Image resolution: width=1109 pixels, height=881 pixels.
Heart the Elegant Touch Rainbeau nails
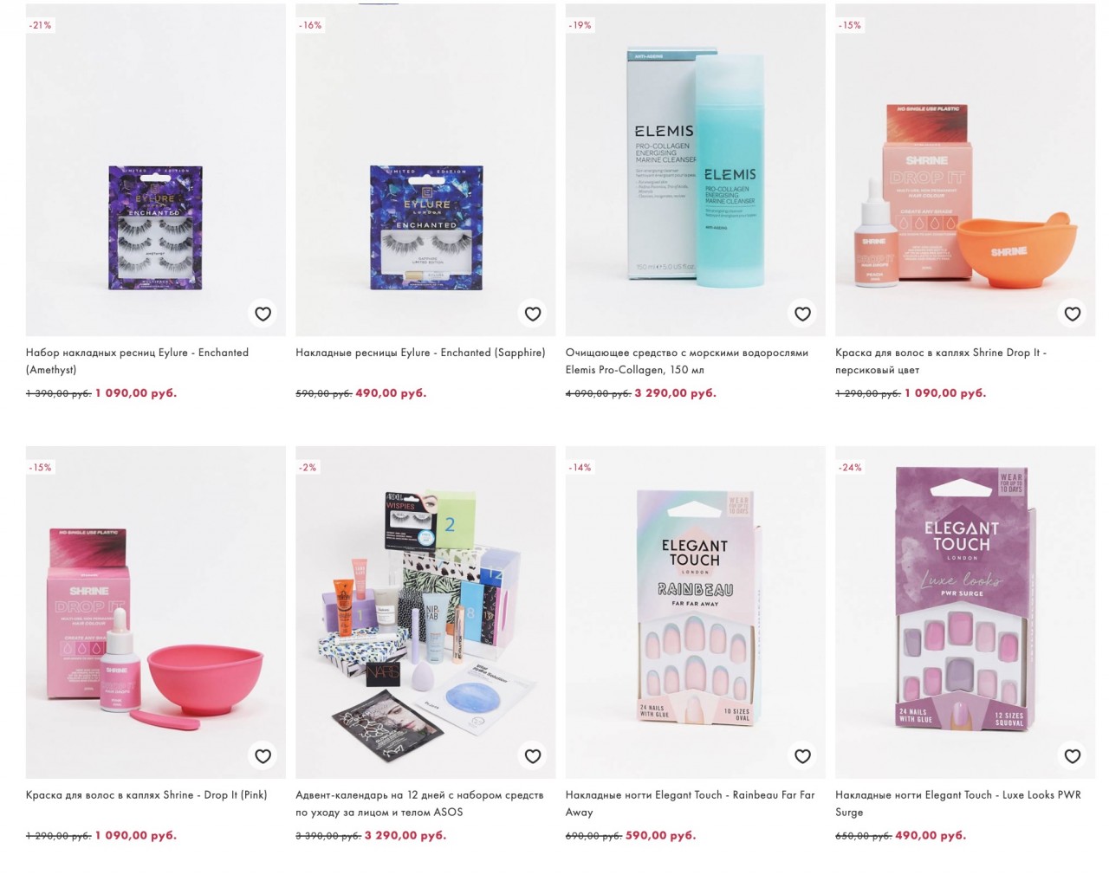coord(802,756)
